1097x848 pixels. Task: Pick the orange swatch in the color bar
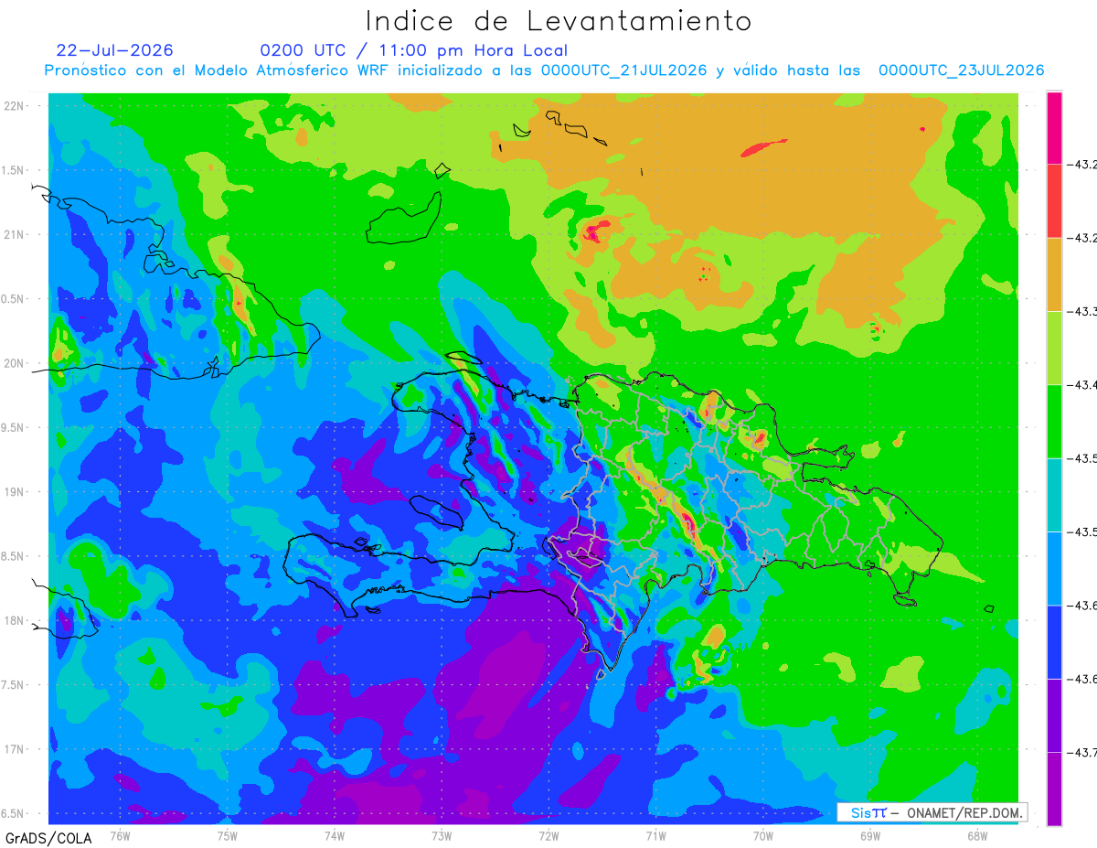(1054, 274)
